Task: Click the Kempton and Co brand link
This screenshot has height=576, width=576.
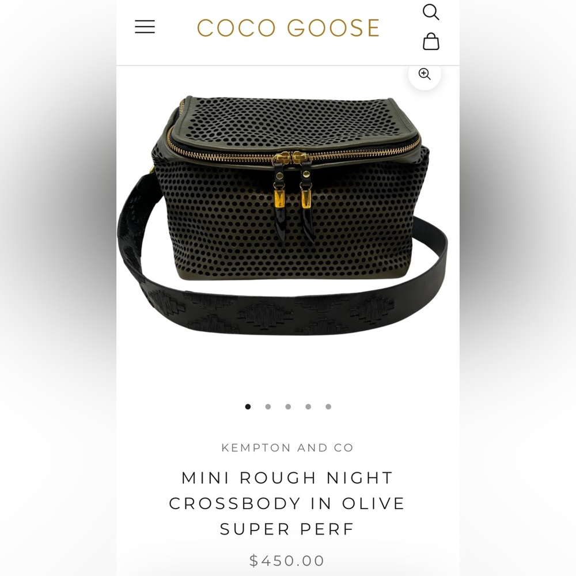Action: point(287,448)
